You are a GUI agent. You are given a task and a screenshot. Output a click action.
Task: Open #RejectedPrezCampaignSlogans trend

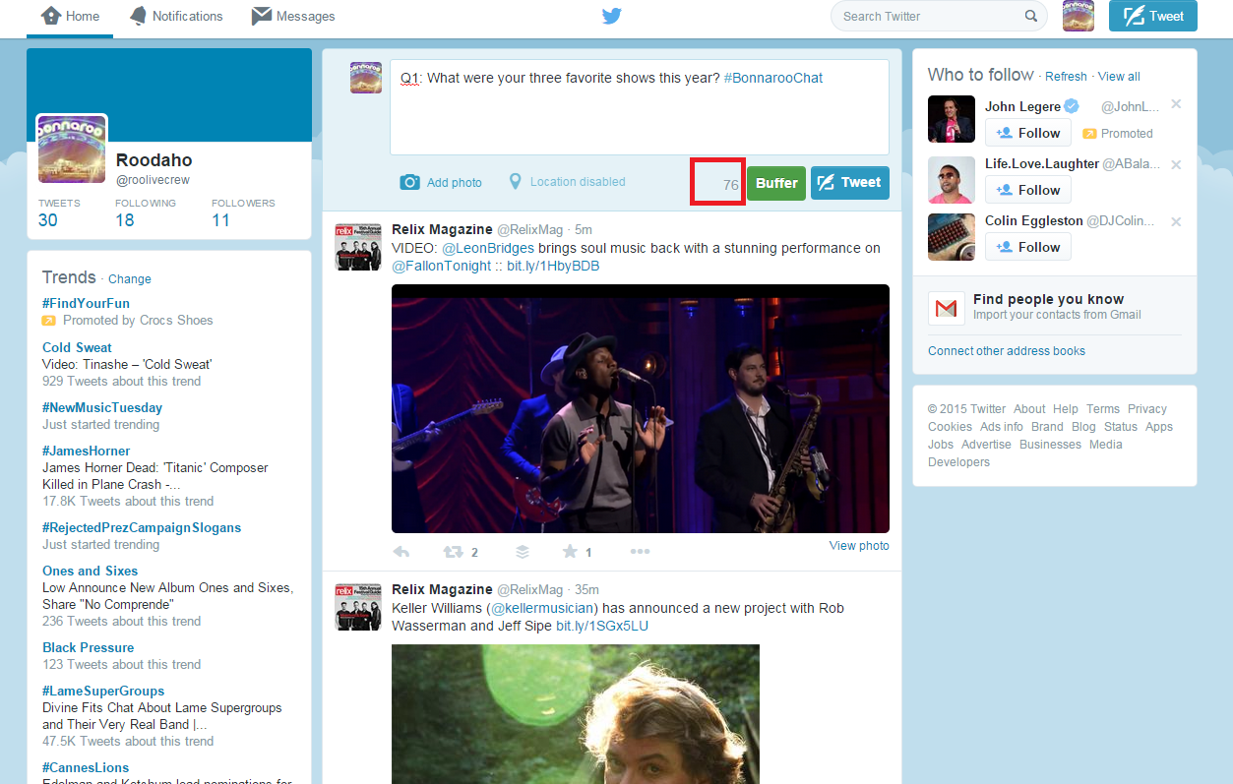pyautogui.click(x=142, y=527)
